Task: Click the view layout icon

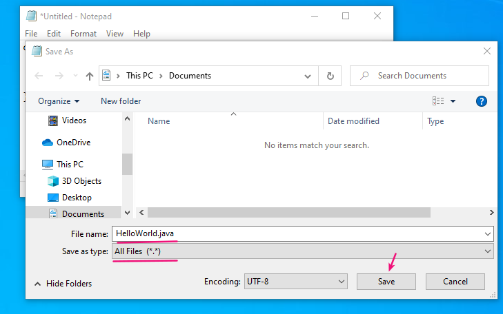Action: click(438, 101)
